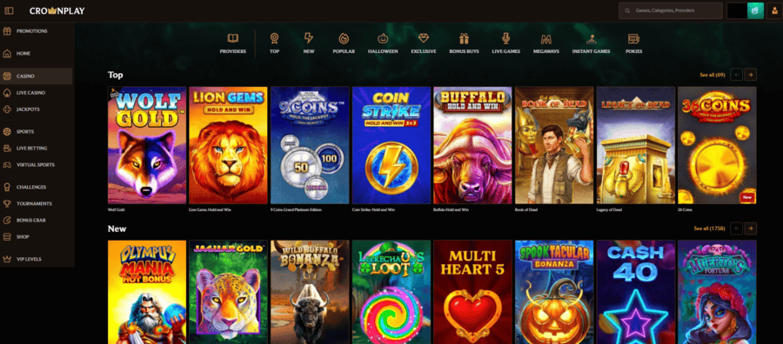Open Virtual Sports from sidebar
Viewport: 783px width, 344px height.
pos(36,164)
